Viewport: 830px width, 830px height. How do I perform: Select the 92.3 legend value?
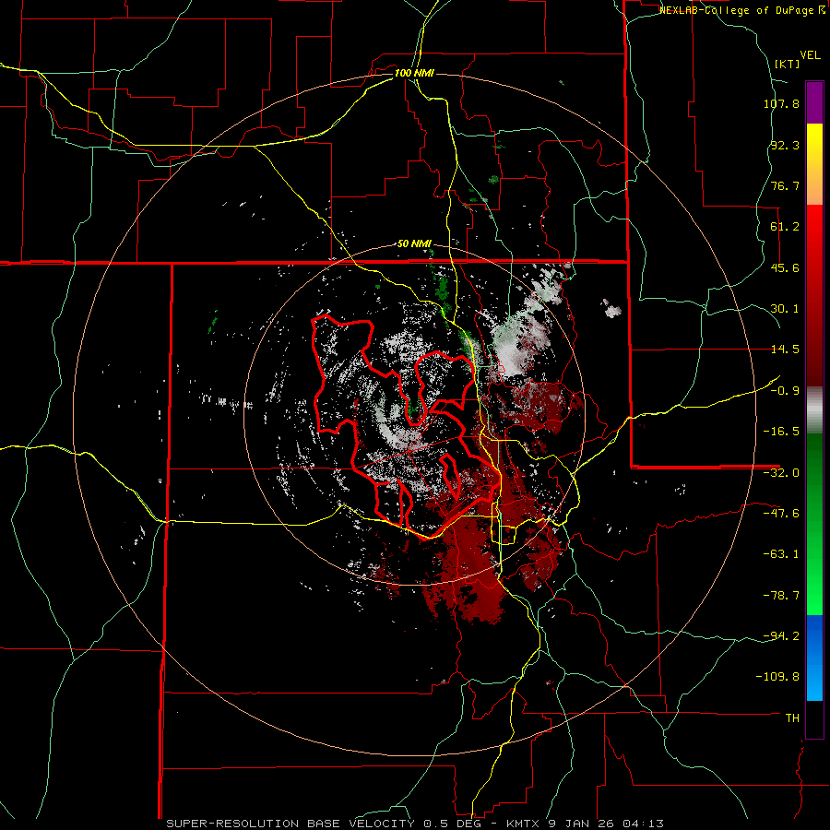coord(785,145)
